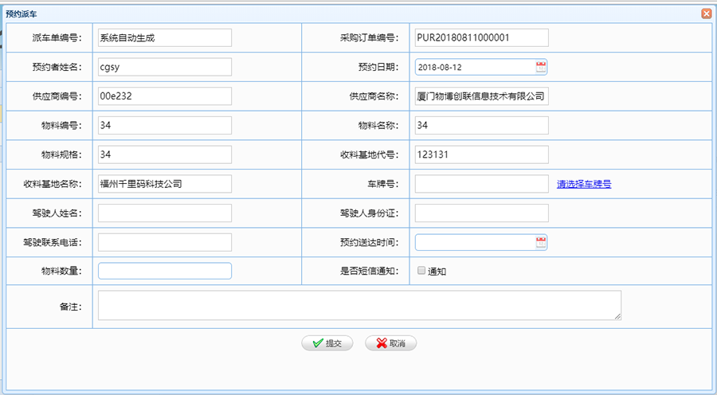Click the 请选择车牌号 link
Image resolution: width=717 pixels, height=395 pixels.
coord(584,184)
